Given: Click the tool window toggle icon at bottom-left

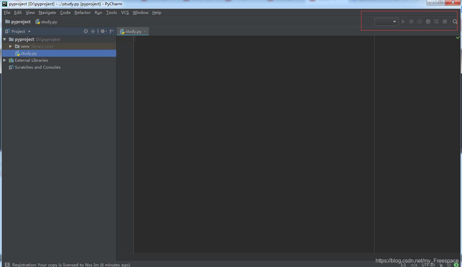Looking at the screenshot, I should coord(7,265).
